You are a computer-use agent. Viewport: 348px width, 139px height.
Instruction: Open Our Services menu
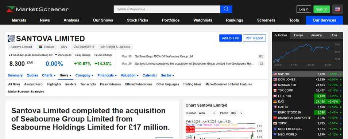pos(324,20)
